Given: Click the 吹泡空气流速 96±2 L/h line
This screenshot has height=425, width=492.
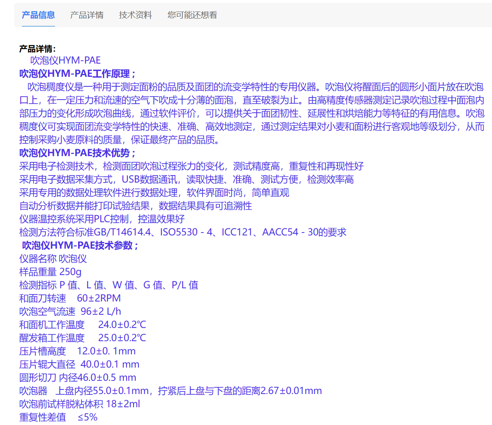Looking at the screenshot, I should [x=70, y=311].
